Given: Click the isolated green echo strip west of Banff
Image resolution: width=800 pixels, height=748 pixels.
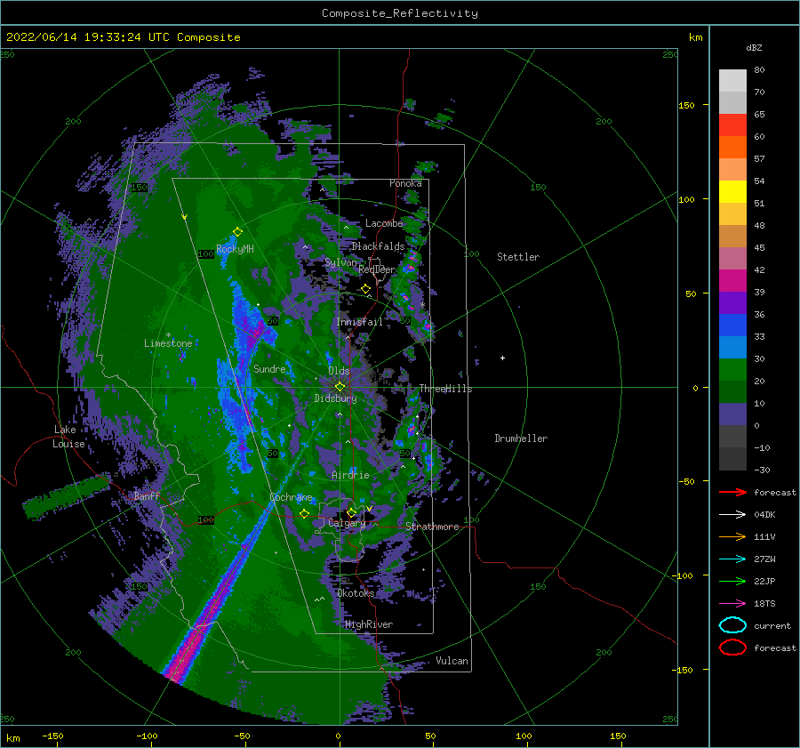Looking at the screenshot, I should tap(65, 495).
